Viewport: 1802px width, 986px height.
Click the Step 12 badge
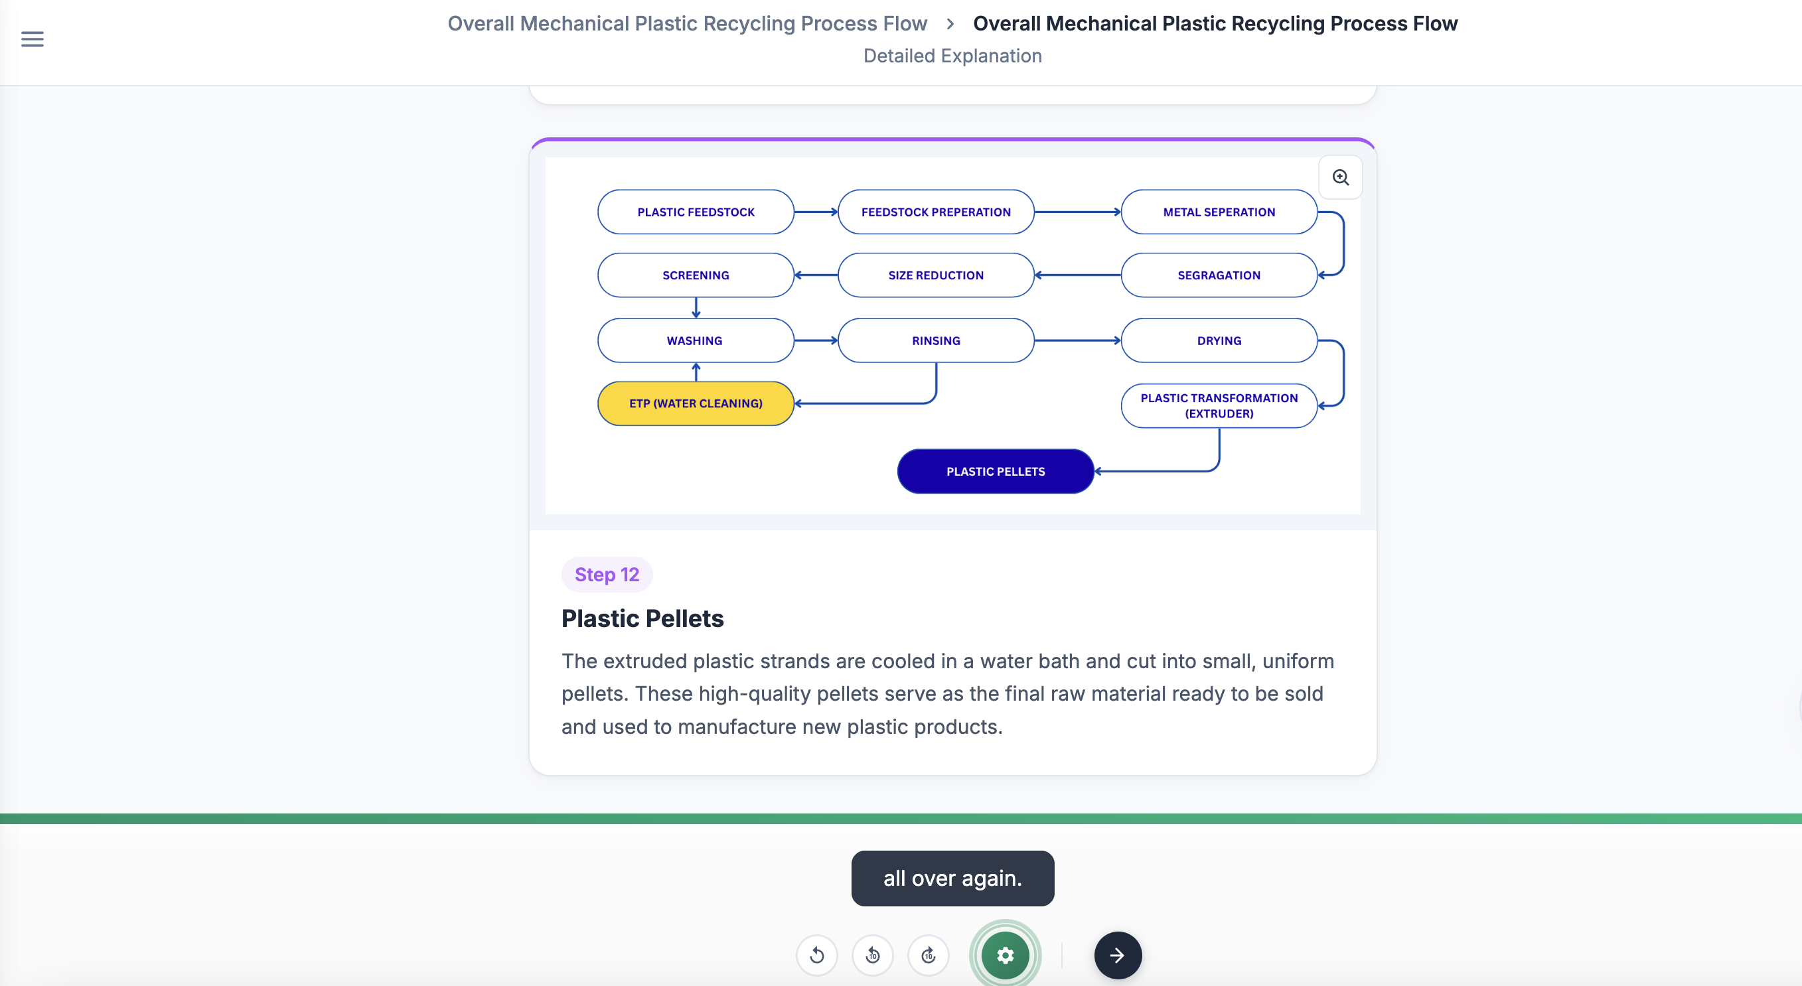(607, 575)
